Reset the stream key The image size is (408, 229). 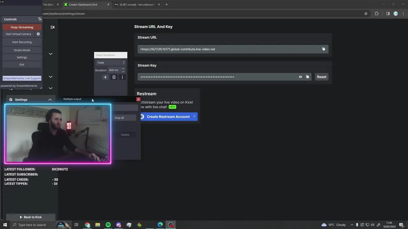(322, 77)
